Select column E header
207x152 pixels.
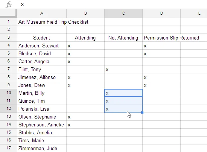pyautogui.click(x=194, y=13)
